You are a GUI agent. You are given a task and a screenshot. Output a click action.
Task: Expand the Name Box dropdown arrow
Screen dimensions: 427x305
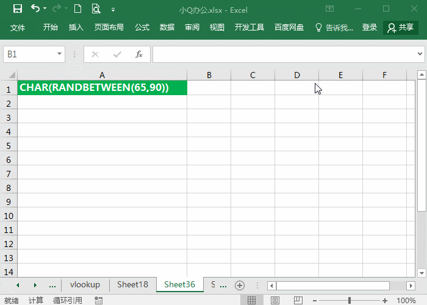click(59, 54)
